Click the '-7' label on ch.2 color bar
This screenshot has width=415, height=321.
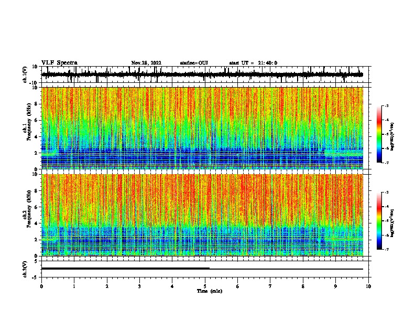[387, 249]
